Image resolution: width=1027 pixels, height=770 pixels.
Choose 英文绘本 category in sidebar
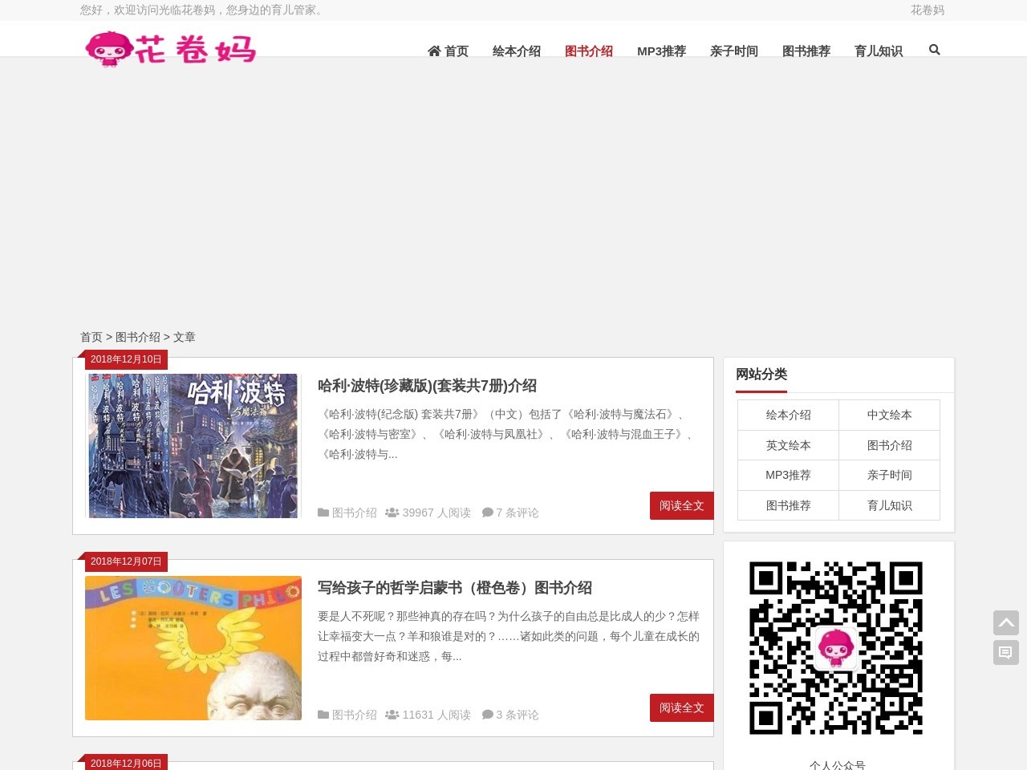point(788,445)
